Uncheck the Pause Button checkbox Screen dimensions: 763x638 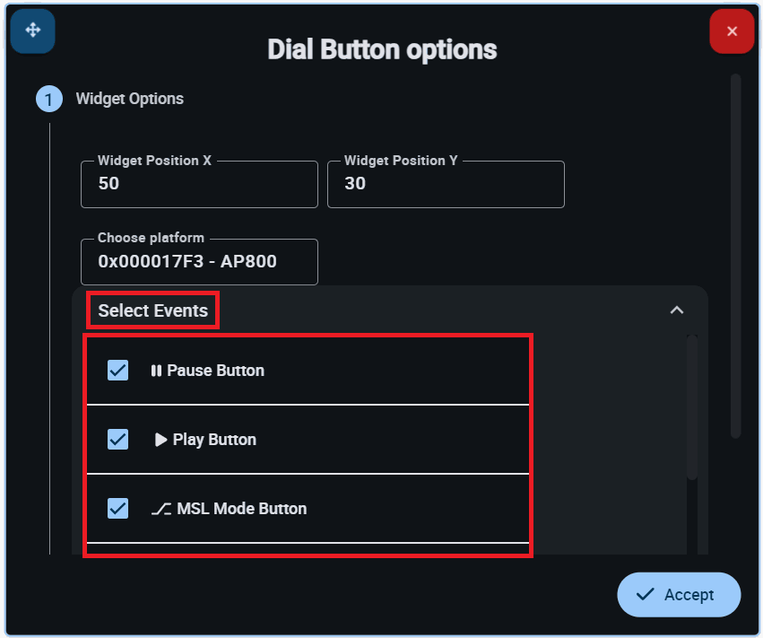[x=117, y=370]
